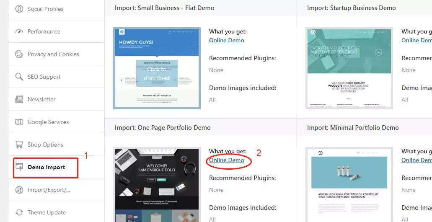Viewport: 432px width, 222px height.
Task: Click the SEO Support magnifier icon
Action: (19, 77)
